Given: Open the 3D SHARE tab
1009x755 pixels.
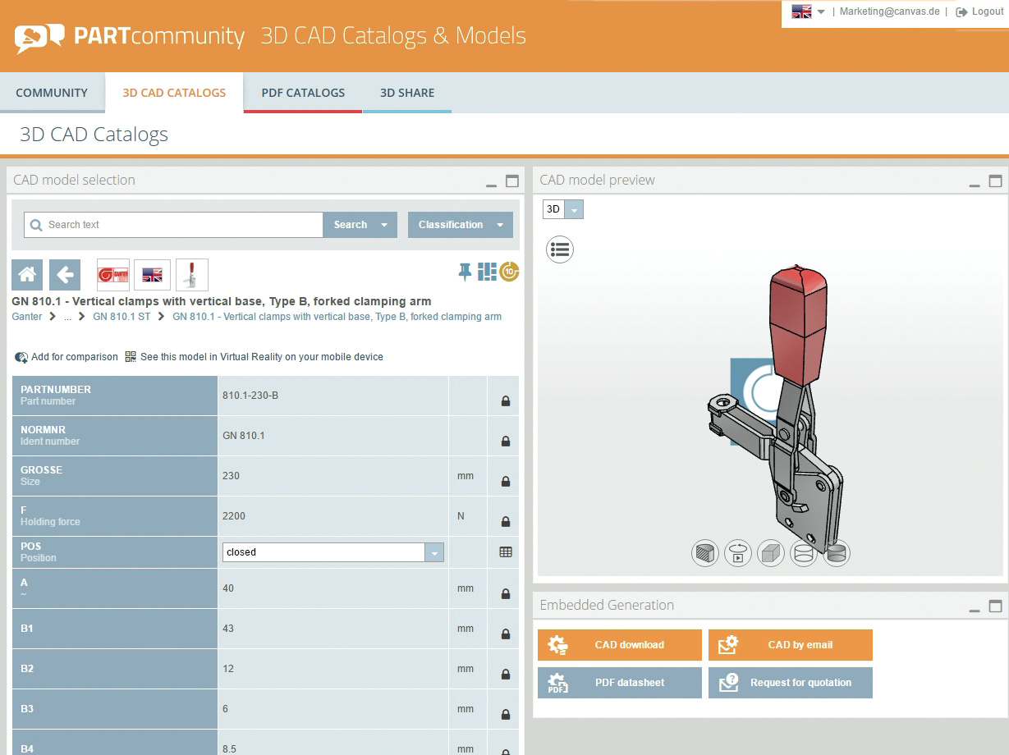Looking at the screenshot, I should 407,93.
